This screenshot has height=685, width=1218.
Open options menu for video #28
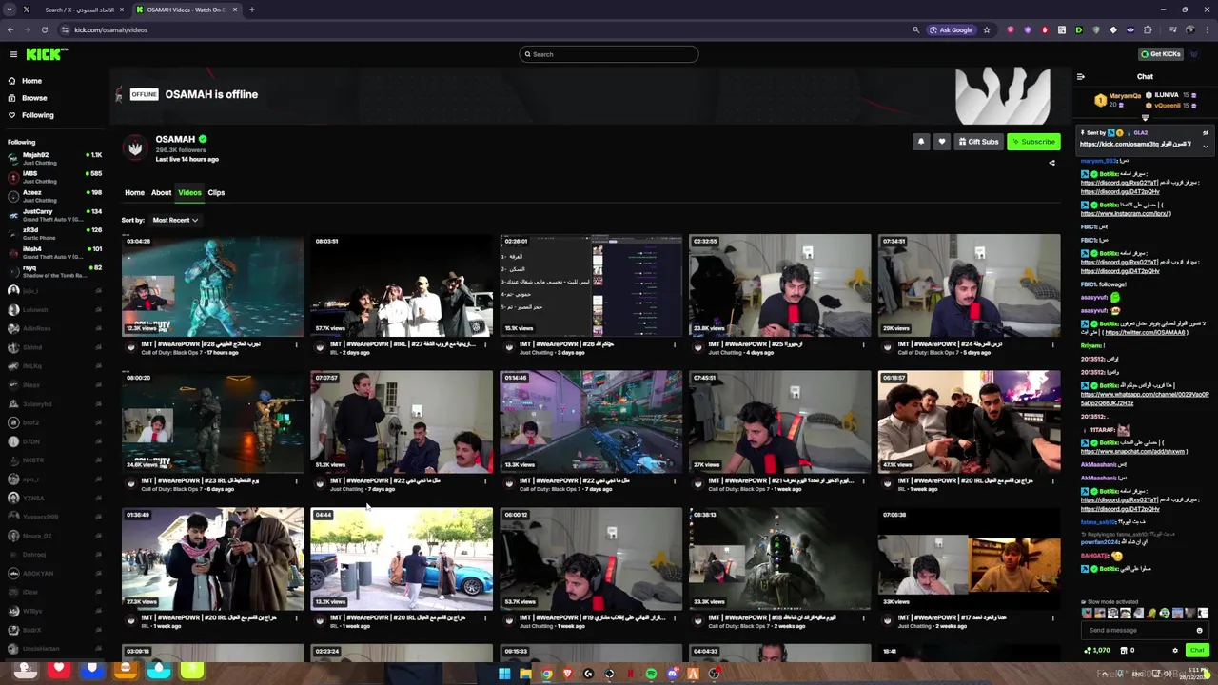(296, 345)
